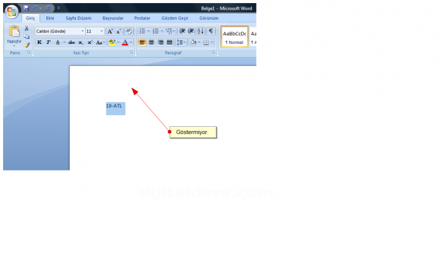
Task: Center the paragraph text
Action: [152, 42]
